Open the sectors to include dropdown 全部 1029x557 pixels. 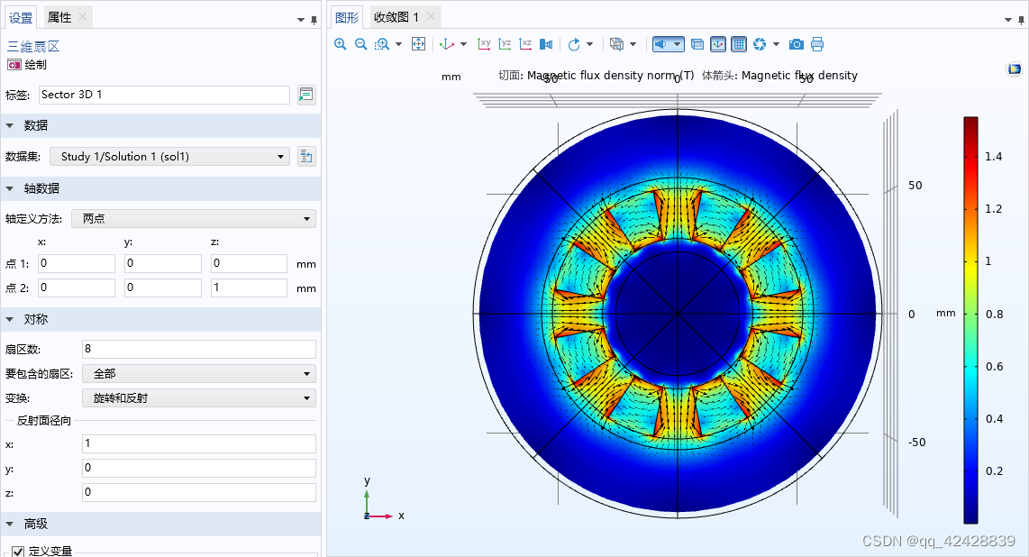click(199, 373)
